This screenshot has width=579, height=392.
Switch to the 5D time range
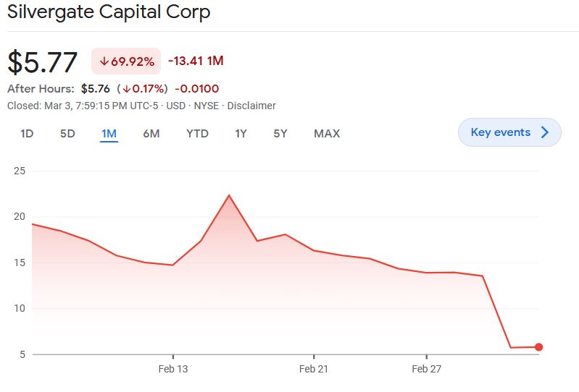point(67,133)
